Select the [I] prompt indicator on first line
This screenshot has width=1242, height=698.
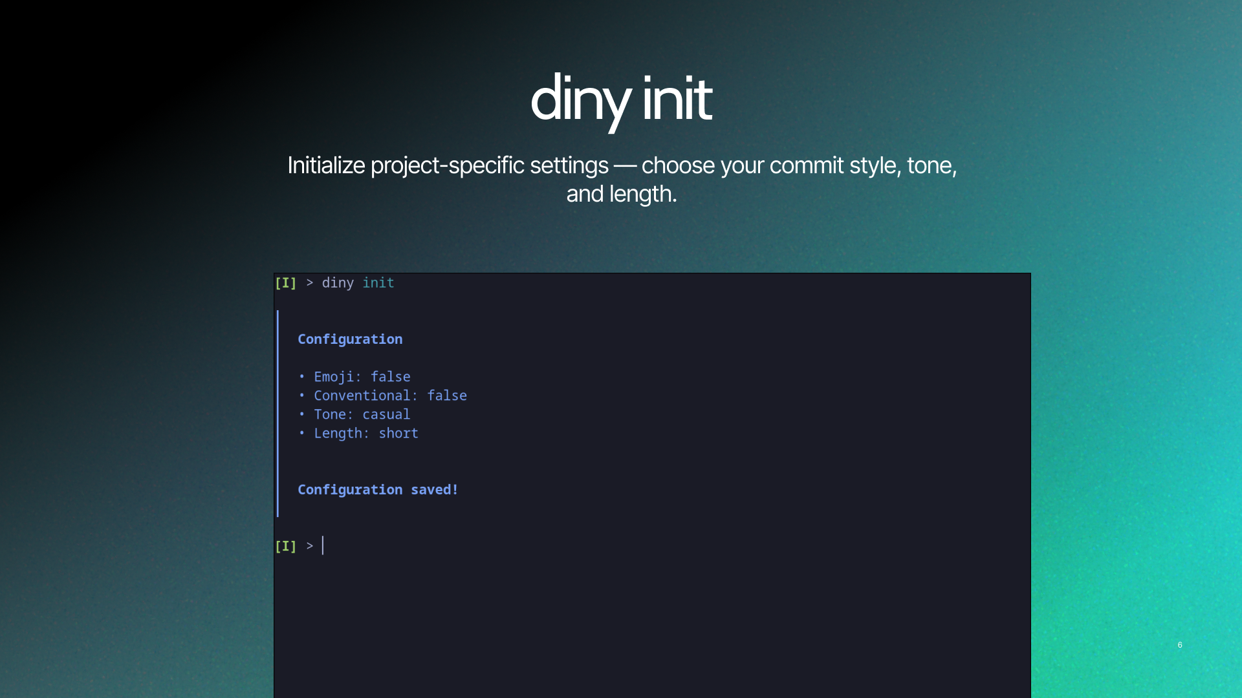285,283
